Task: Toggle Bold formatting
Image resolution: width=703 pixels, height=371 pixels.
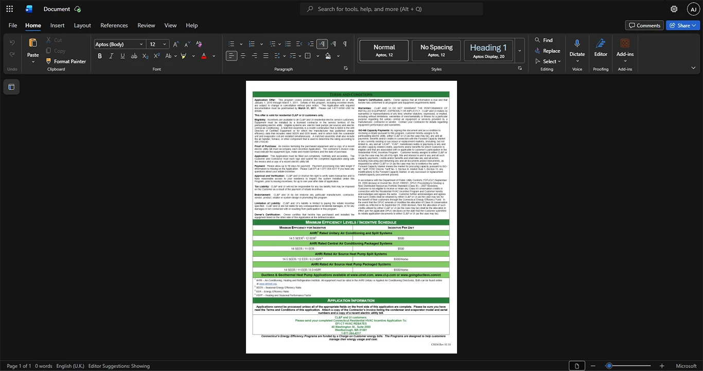Action: 100,56
